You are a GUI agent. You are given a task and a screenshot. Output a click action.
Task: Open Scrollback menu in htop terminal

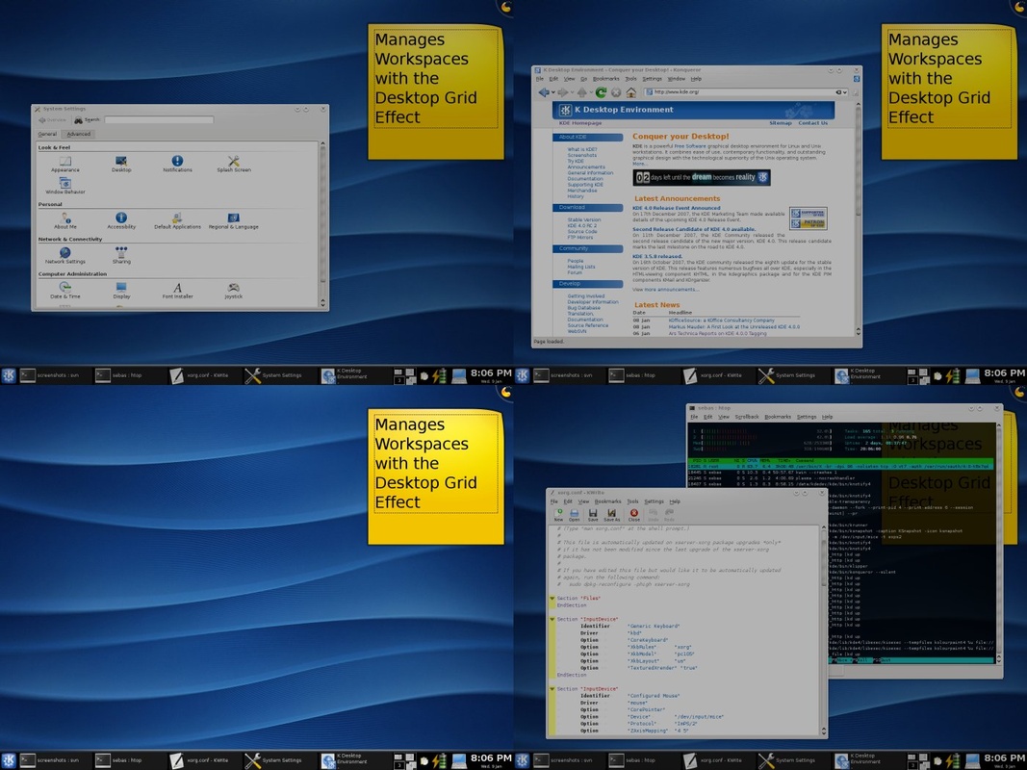747,417
